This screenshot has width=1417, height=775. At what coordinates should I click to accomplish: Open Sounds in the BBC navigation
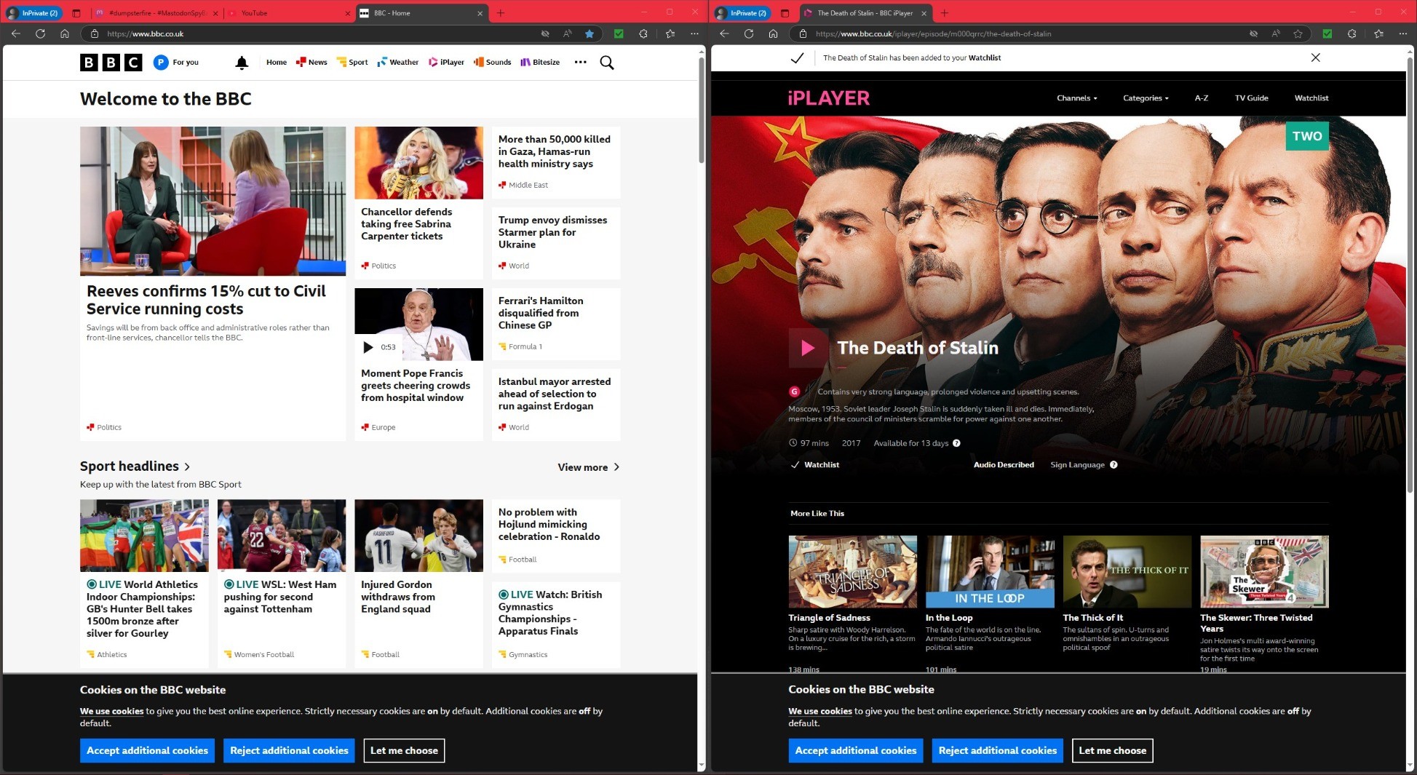(x=492, y=63)
